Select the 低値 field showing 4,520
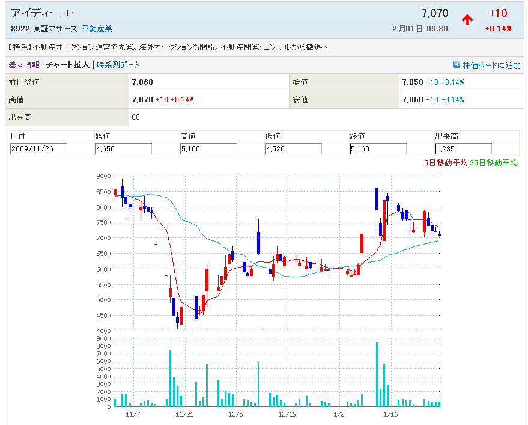This screenshot has height=425, width=528. tap(293, 149)
